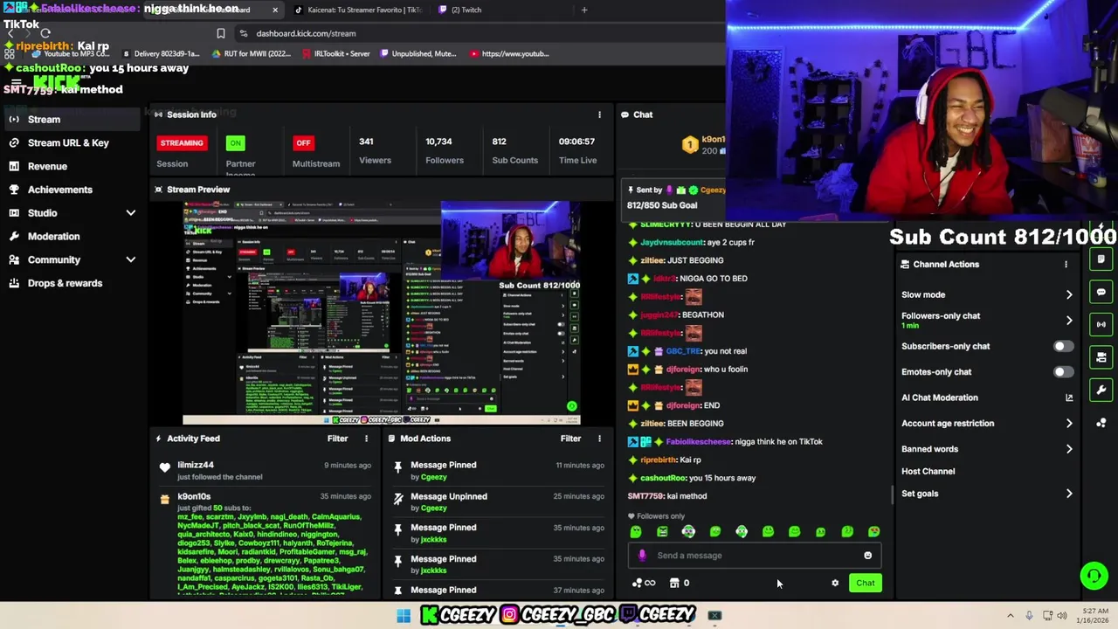Click the ON Partner Income badge
This screenshot has width=1118, height=629.
[235, 142]
